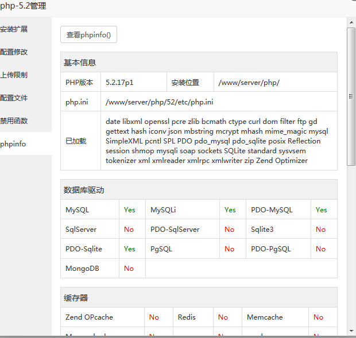This screenshot has height=338, width=356.
Task: Click Yes status next to PDO-MySQL
Action: coord(322,210)
